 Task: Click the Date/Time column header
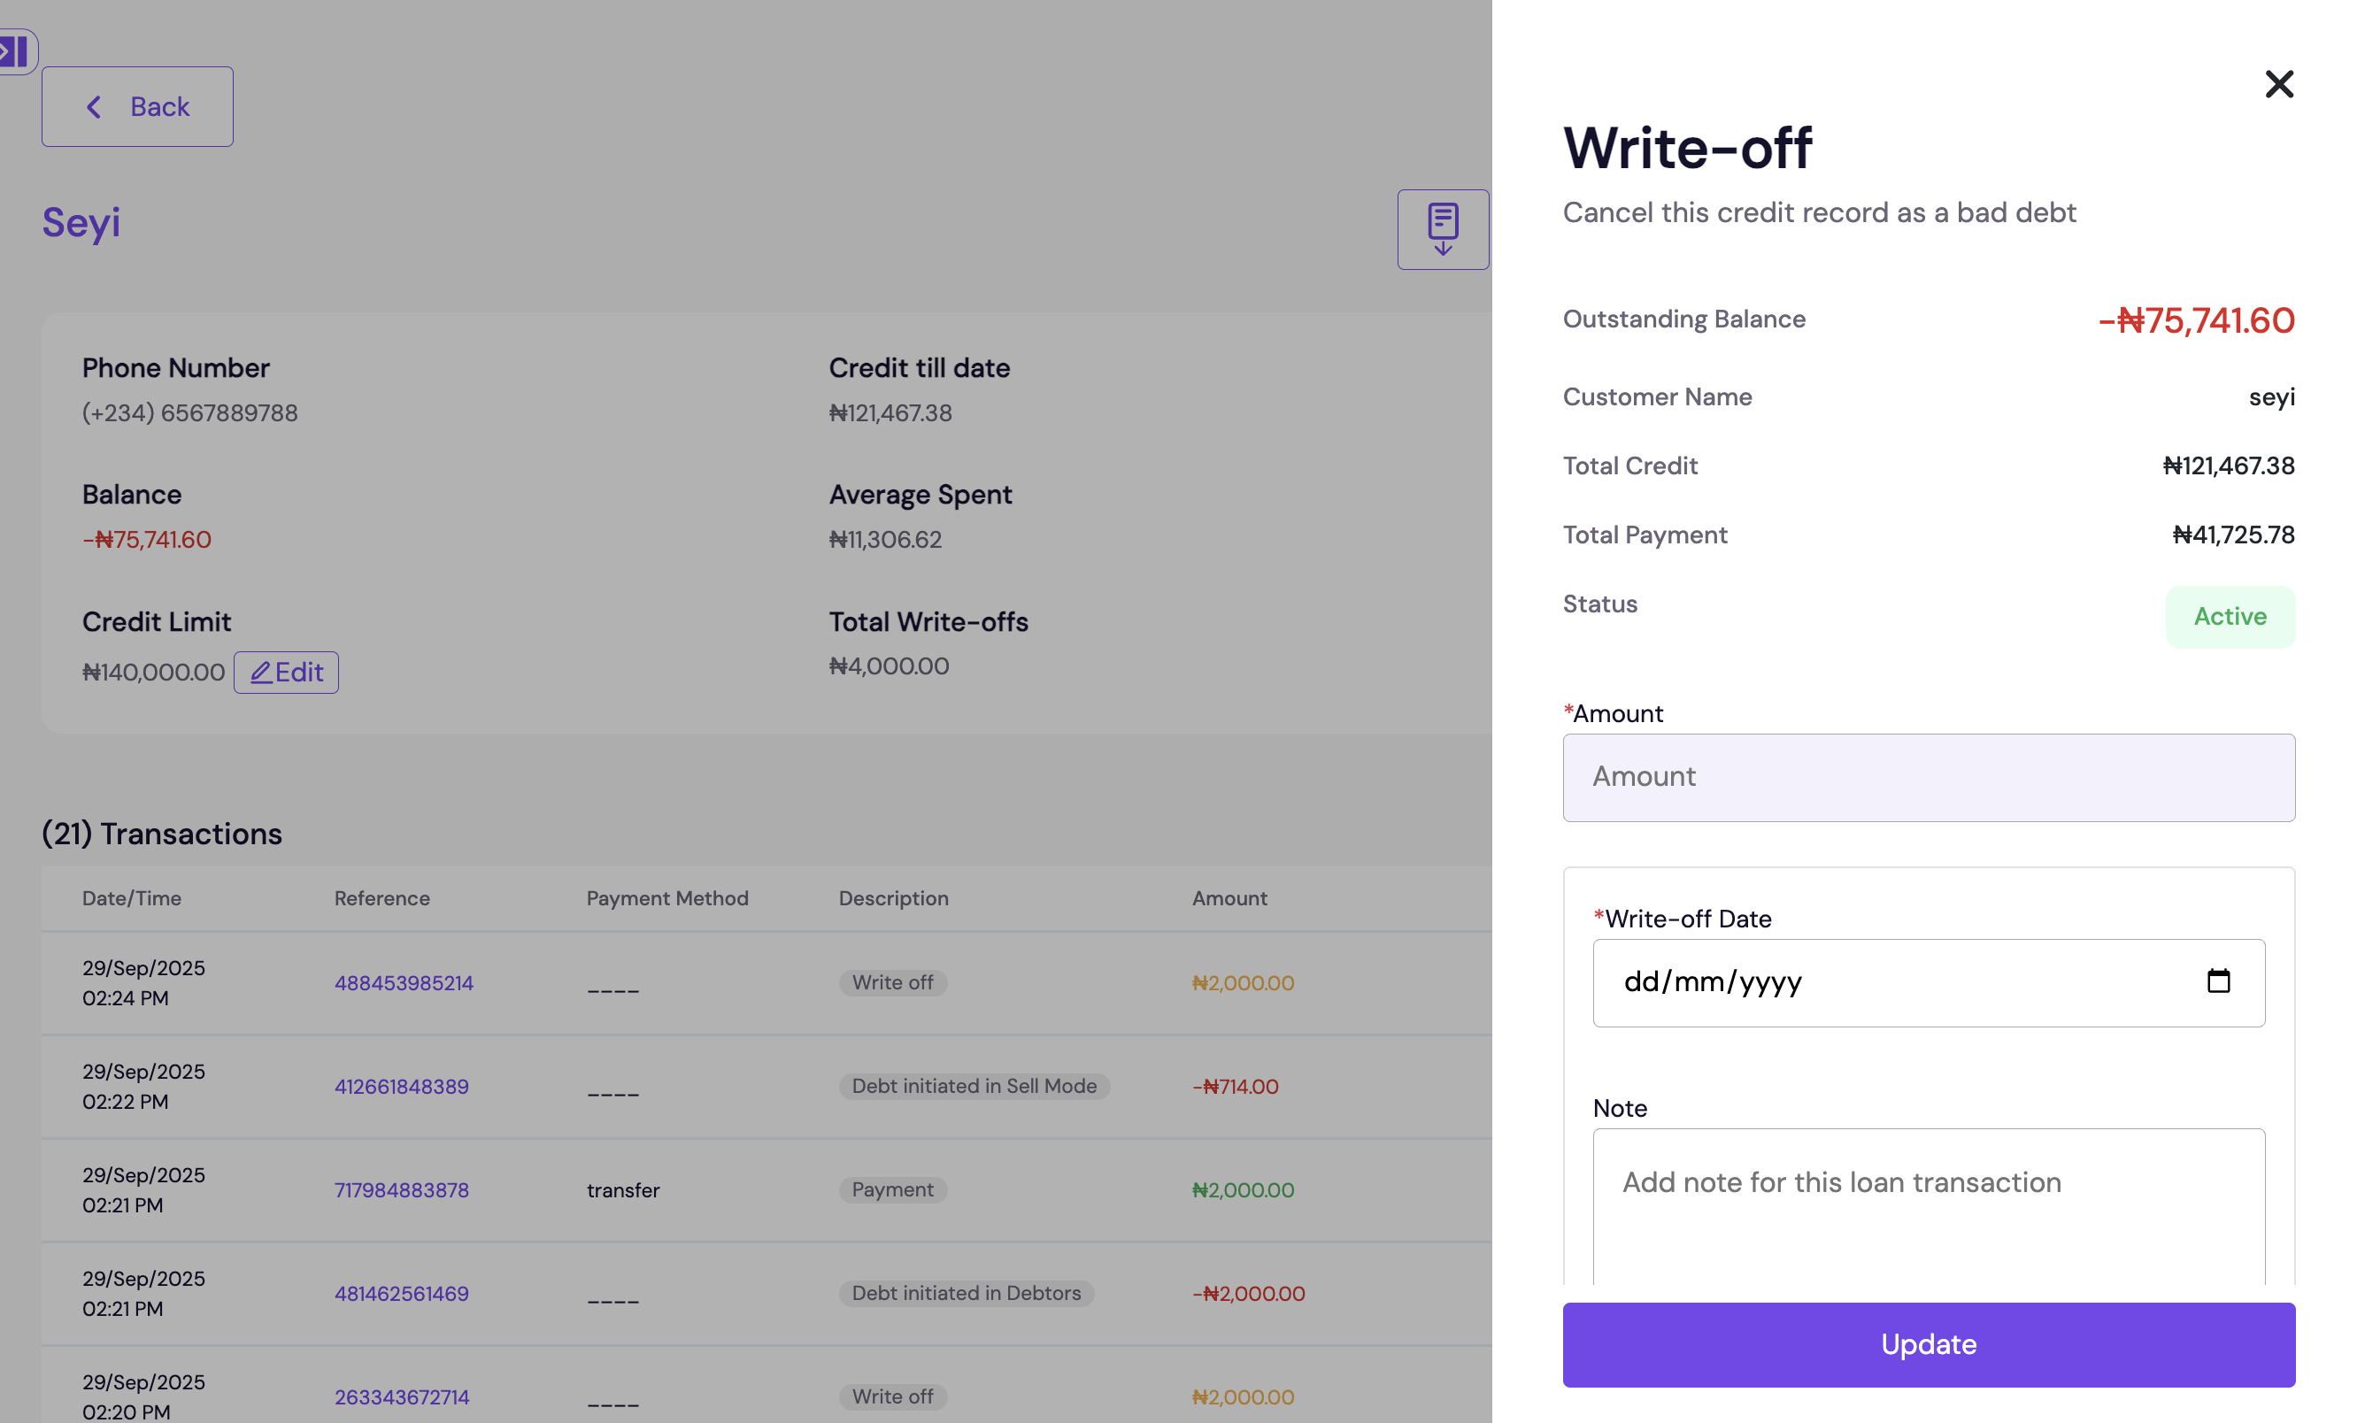[x=131, y=898]
